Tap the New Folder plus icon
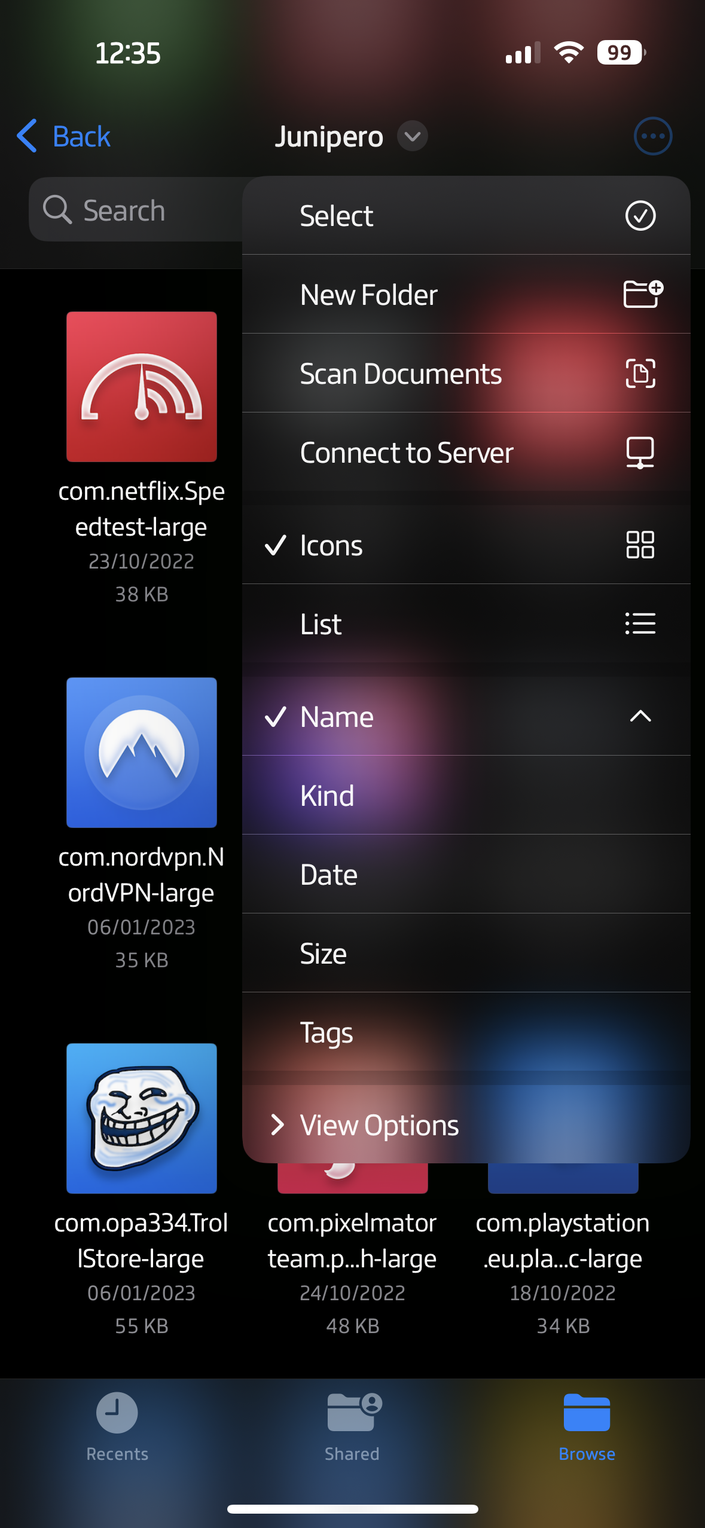Screen dimensions: 705x1528 (x=643, y=294)
